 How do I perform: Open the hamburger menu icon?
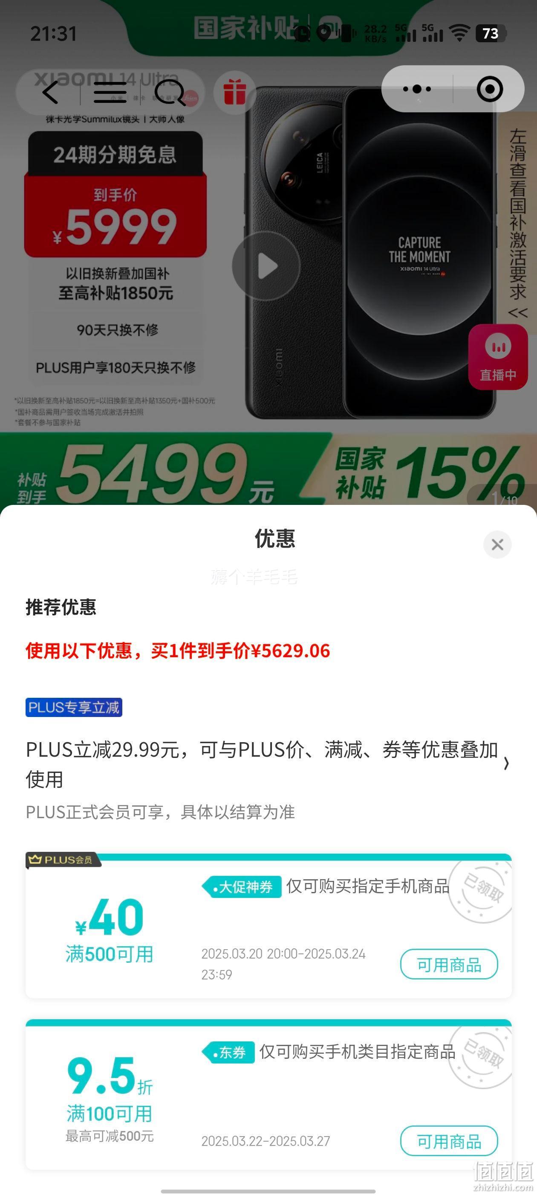coord(110,92)
